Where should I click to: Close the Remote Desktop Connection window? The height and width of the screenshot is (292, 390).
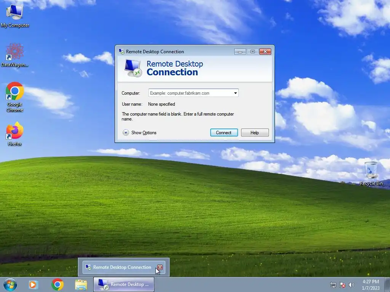[x=265, y=52]
